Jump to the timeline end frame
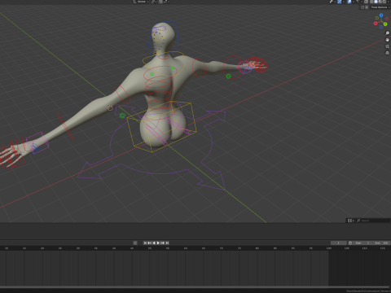 point(167,243)
